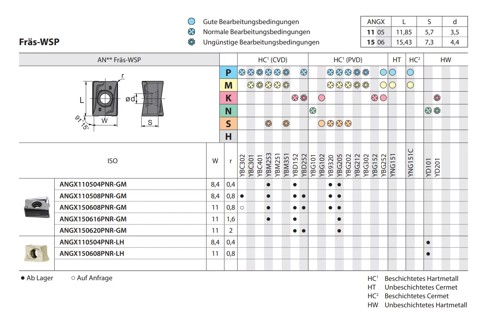Click the hollow YBC302 circle for ANGX150608PNR-GM

pos(242,208)
